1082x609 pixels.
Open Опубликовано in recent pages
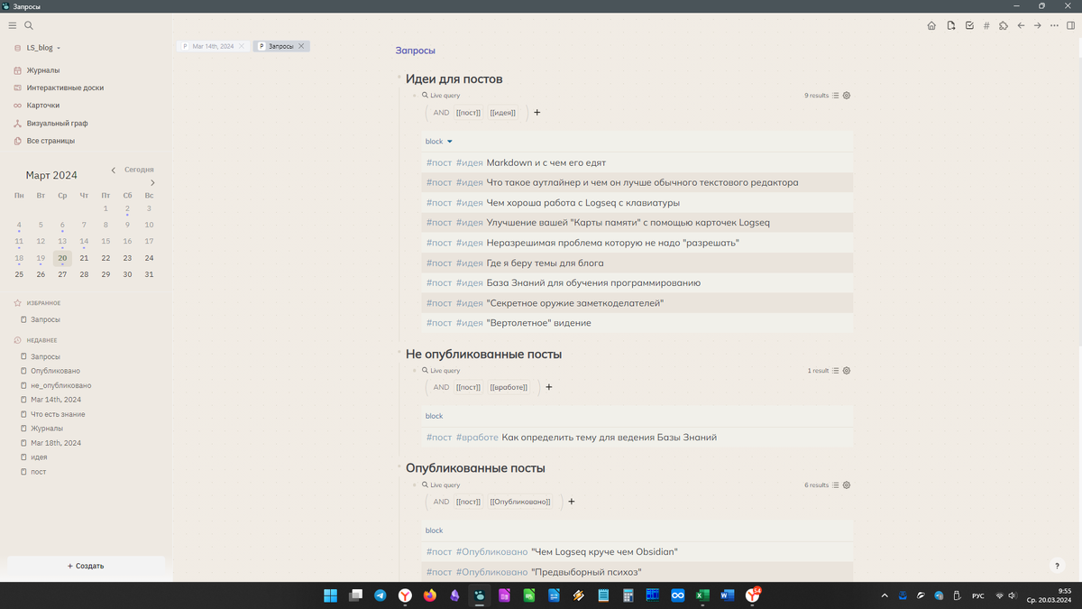(55, 371)
